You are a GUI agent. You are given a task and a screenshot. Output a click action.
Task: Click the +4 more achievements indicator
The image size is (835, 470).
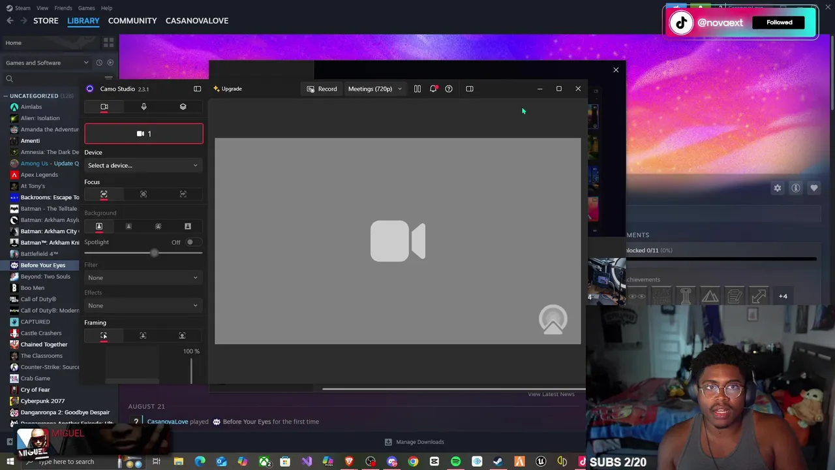783,296
